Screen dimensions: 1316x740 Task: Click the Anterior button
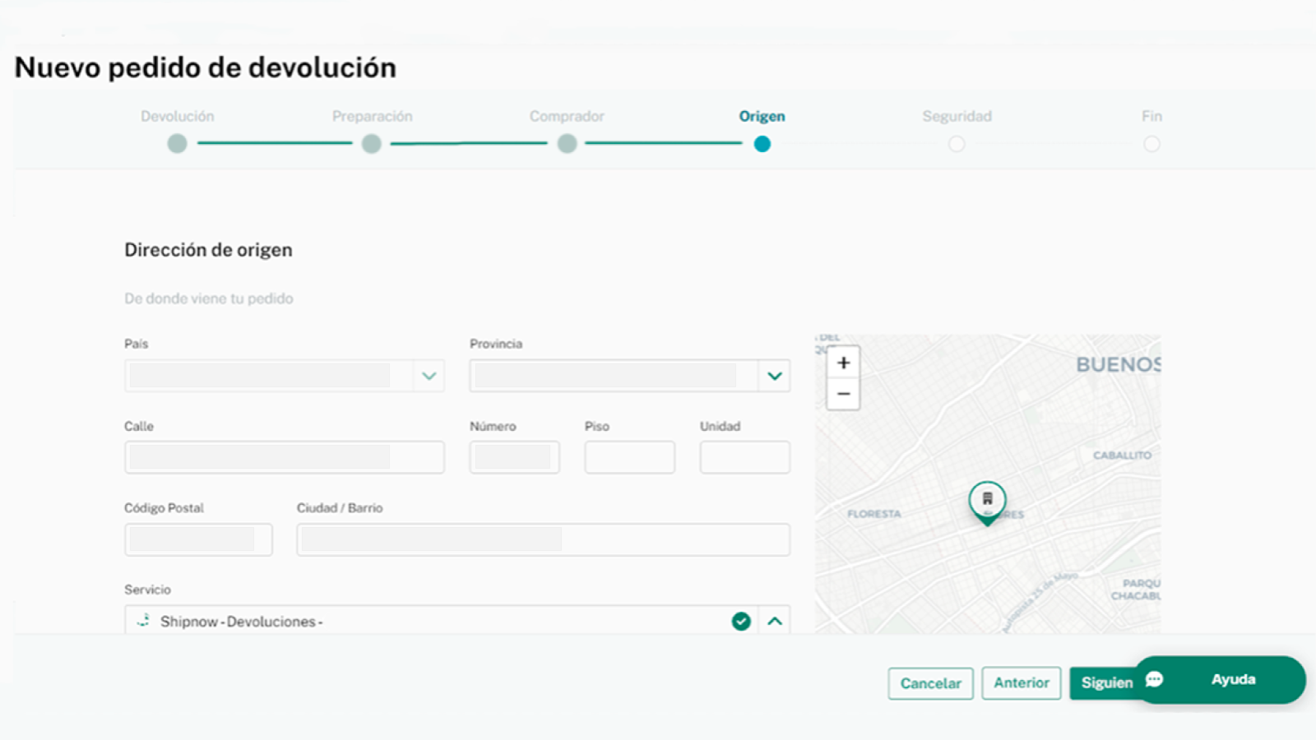click(x=1021, y=682)
